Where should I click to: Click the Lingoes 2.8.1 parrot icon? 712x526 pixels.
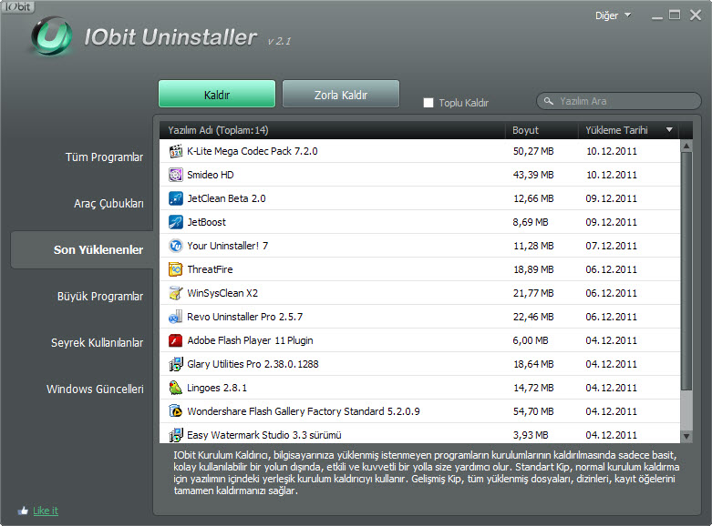pos(176,388)
